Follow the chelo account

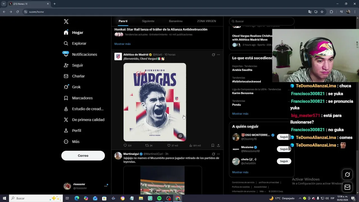tap(284, 161)
